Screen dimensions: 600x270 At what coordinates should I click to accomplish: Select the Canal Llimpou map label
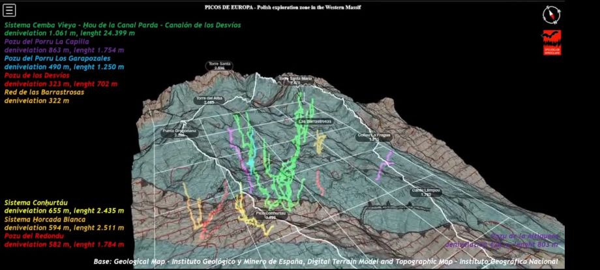(x=426, y=192)
